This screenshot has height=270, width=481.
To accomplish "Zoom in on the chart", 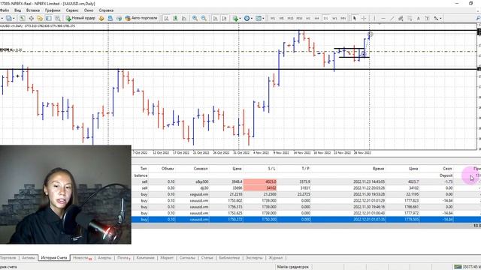I will coord(195,18).
